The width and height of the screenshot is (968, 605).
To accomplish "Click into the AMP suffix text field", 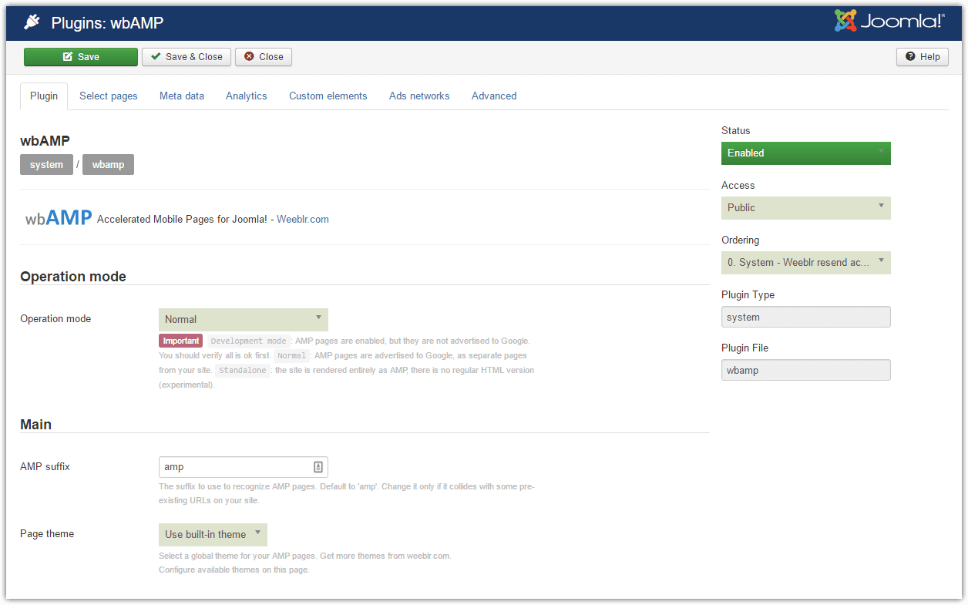I will (x=244, y=467).
